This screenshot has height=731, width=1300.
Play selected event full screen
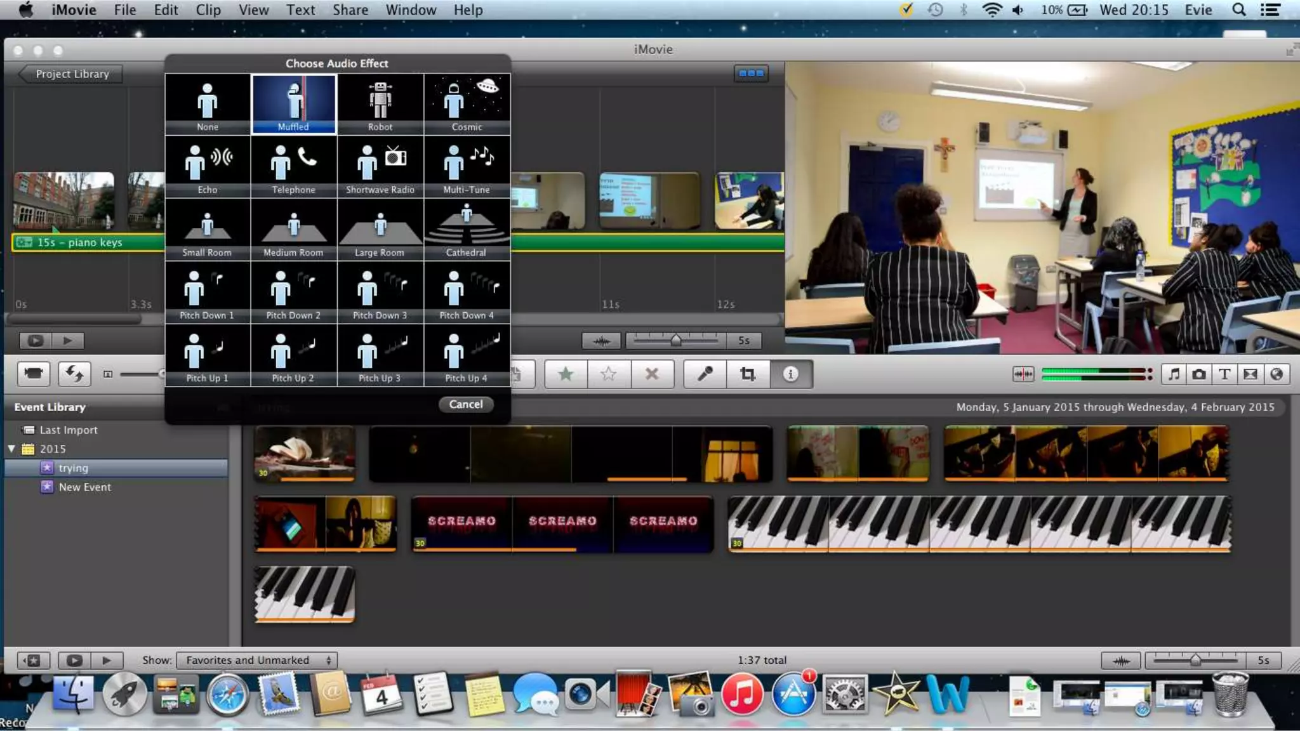[74, 661]
